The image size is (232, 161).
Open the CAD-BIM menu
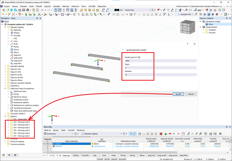click(92, 6)
